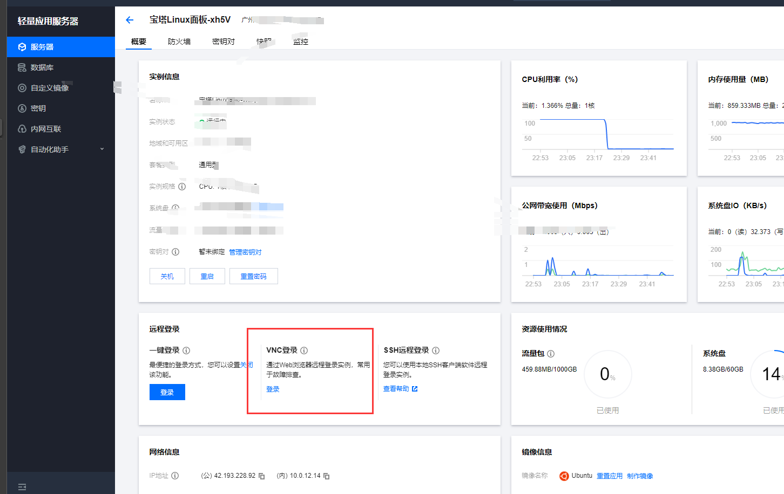Switch to the 概要 tab
Screen dimensions: 784x494
click(139, 42)
